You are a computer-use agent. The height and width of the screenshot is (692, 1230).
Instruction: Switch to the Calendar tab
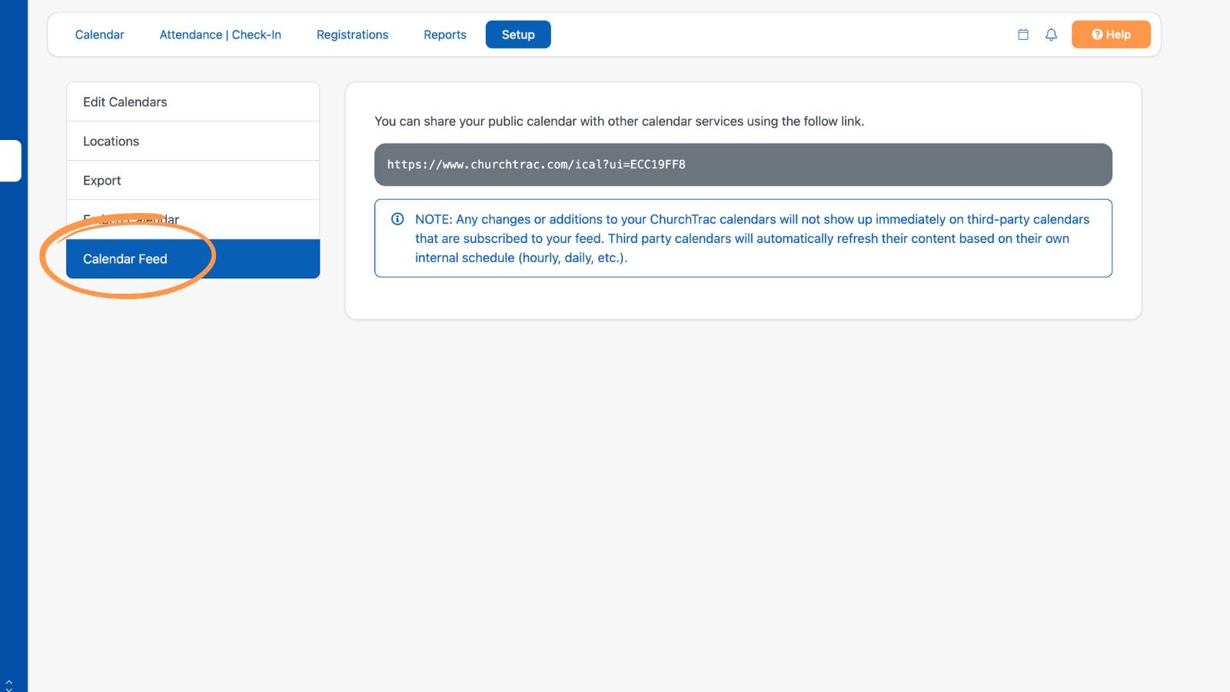tap(99, 35)
